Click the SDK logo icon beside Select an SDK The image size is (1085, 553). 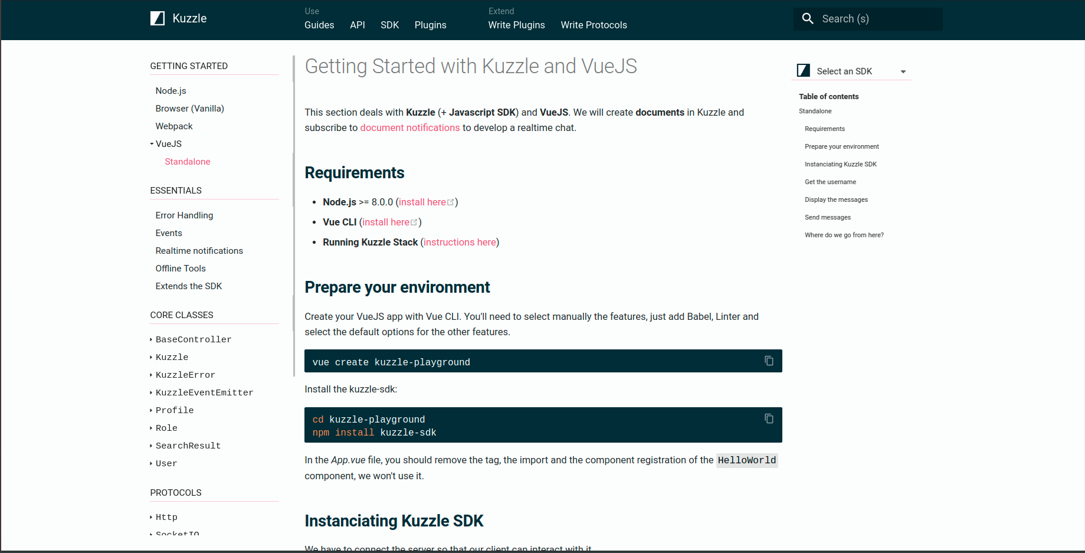(x=804, y=71)
